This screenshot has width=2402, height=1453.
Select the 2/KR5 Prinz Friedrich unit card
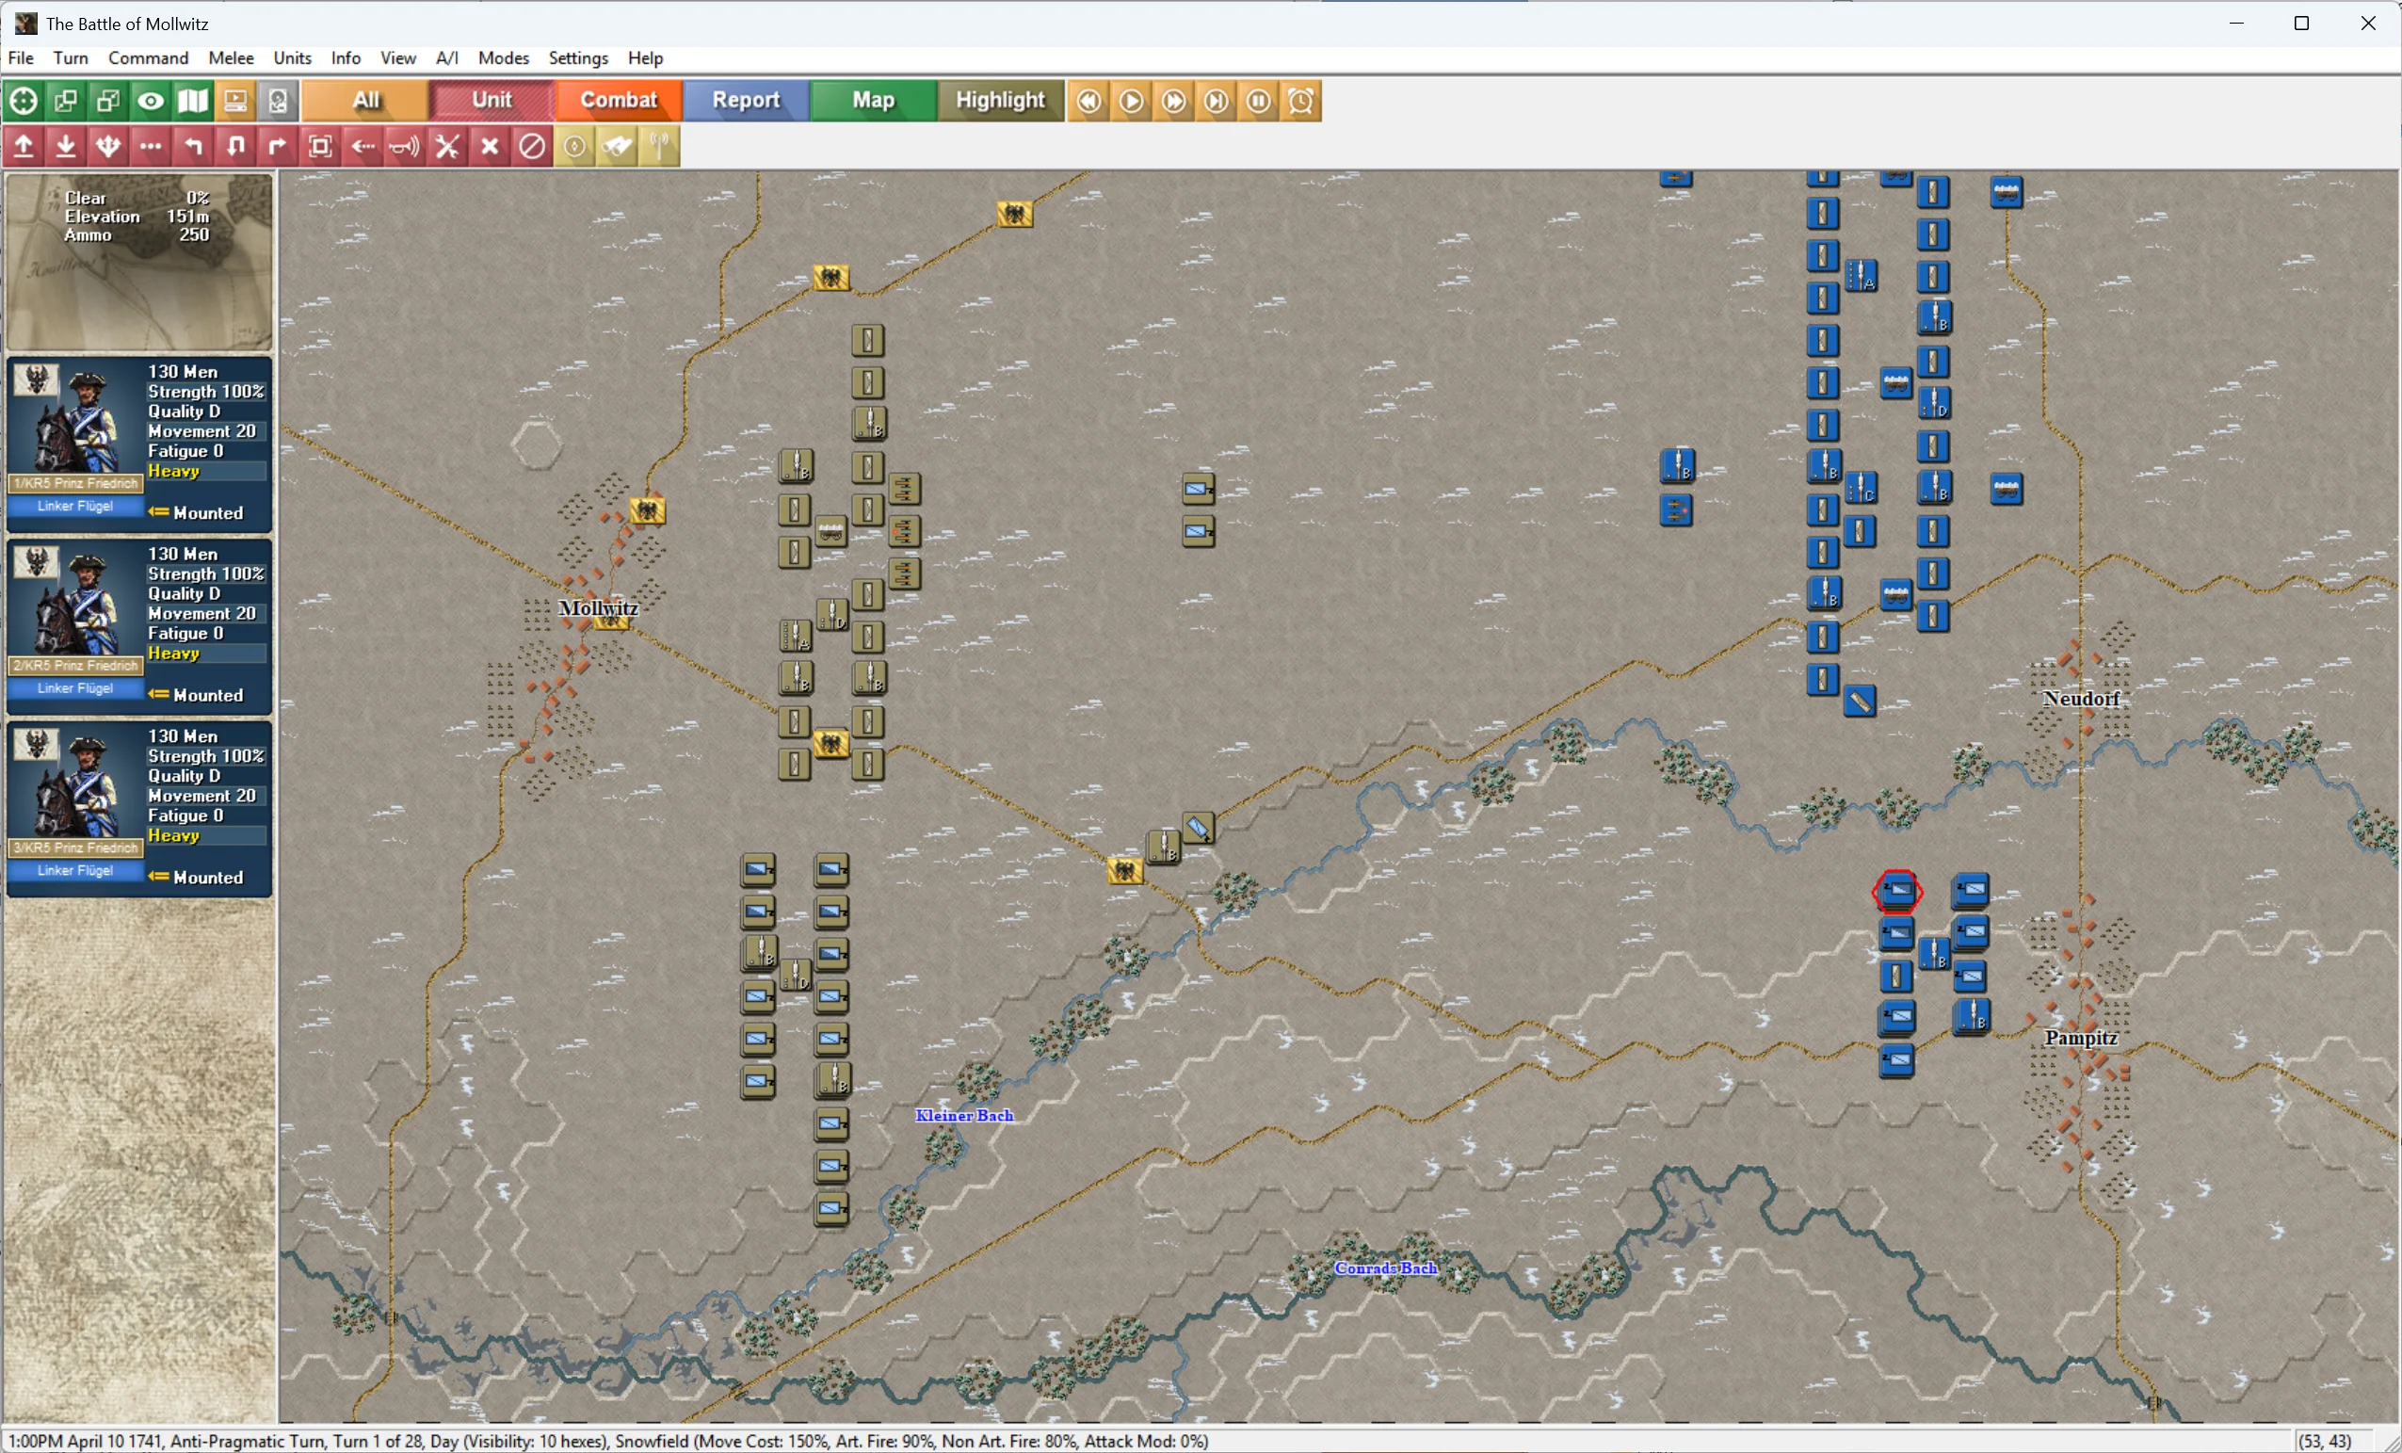[138, 625]
